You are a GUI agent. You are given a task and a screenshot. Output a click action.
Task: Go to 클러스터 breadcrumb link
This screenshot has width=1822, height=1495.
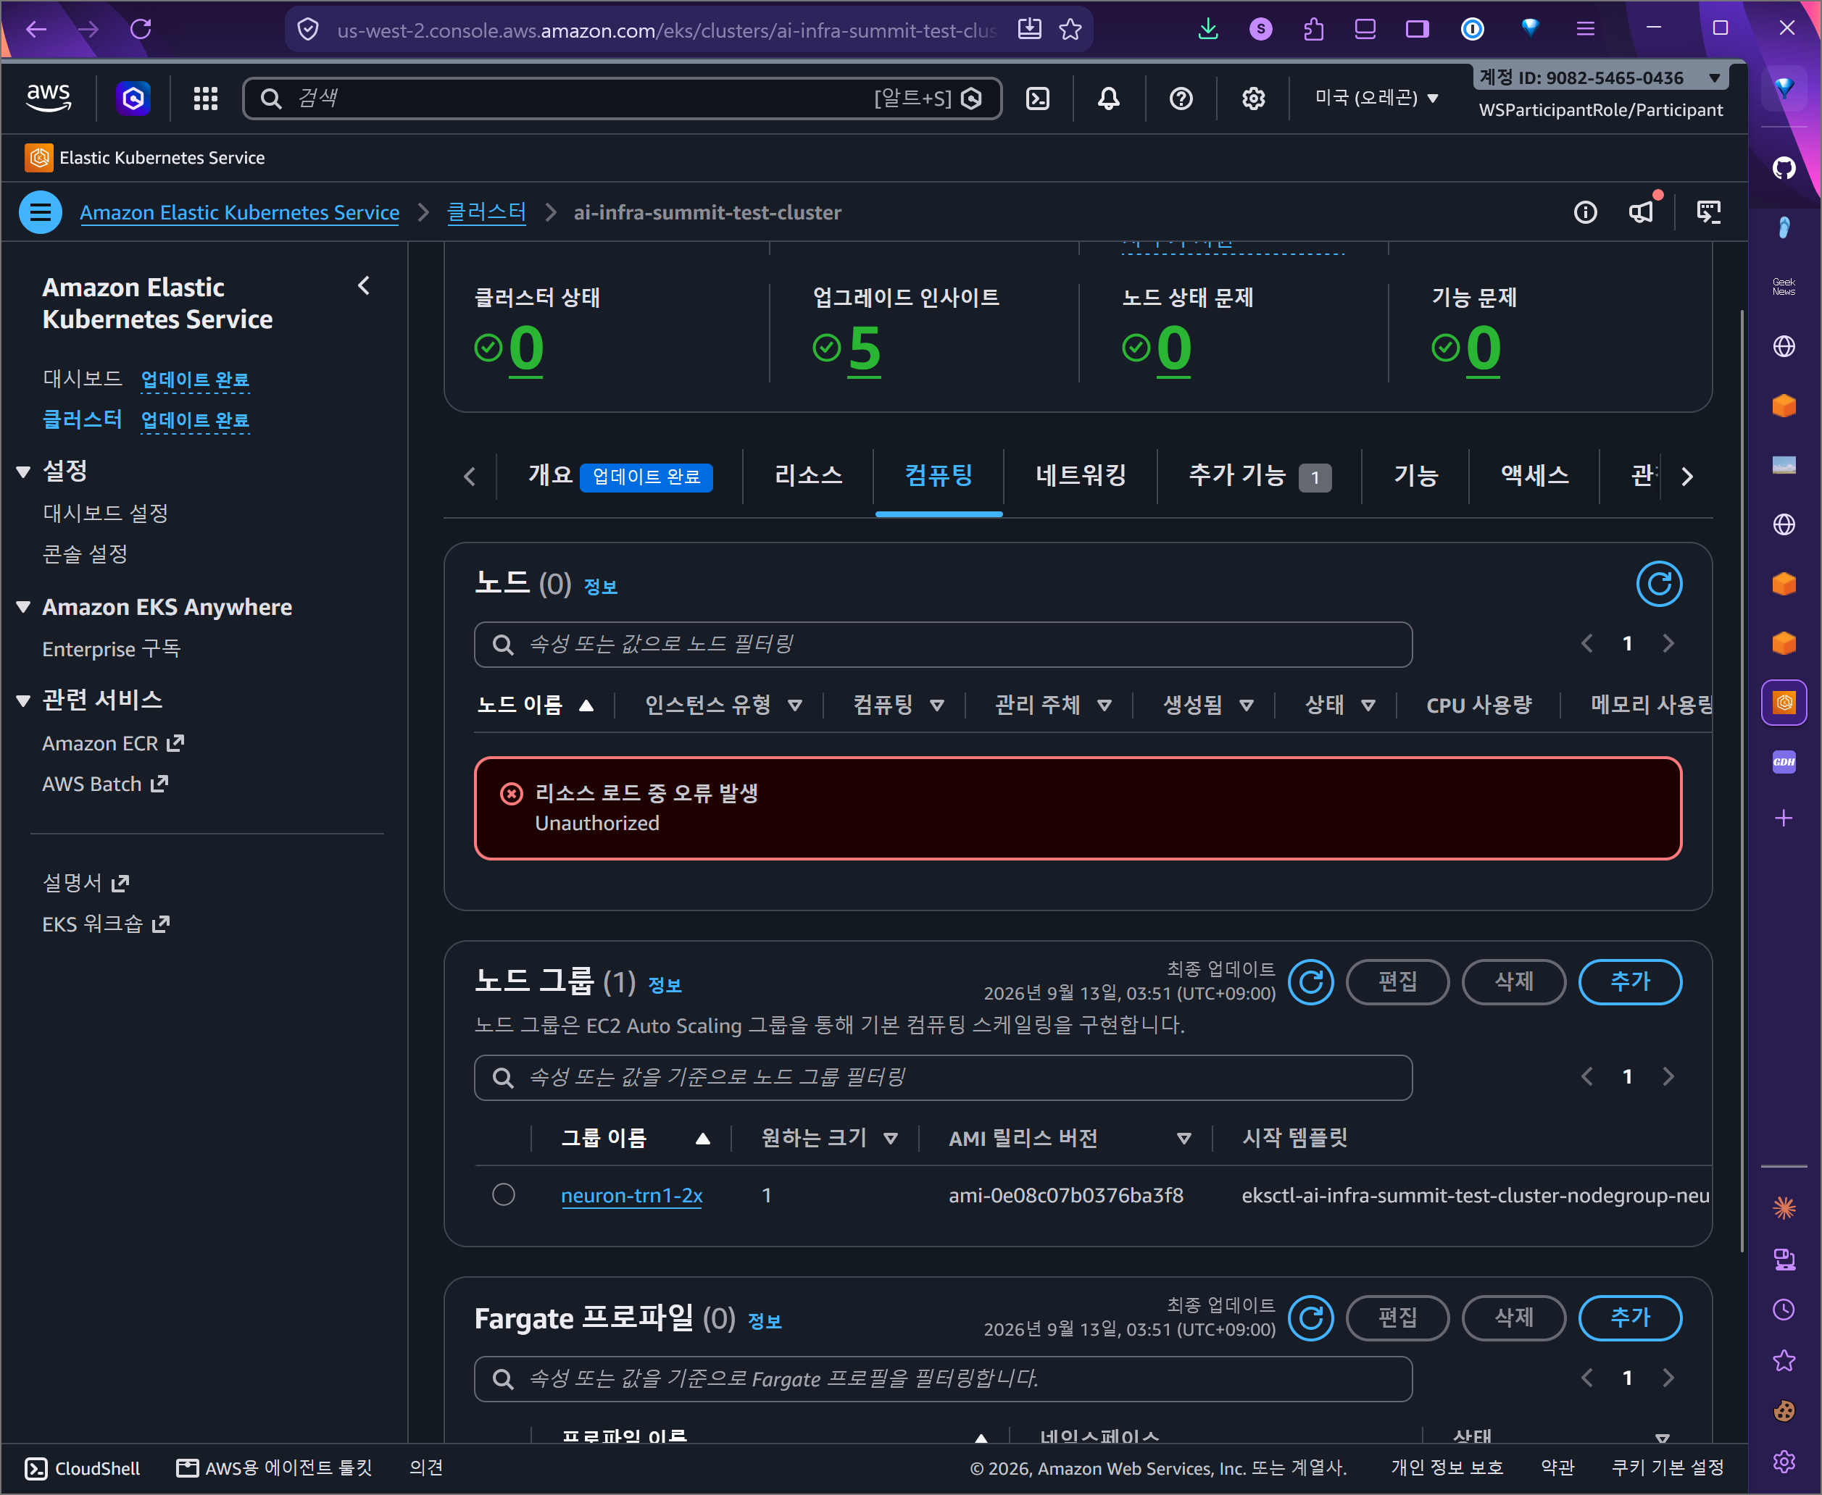(486, 212)
